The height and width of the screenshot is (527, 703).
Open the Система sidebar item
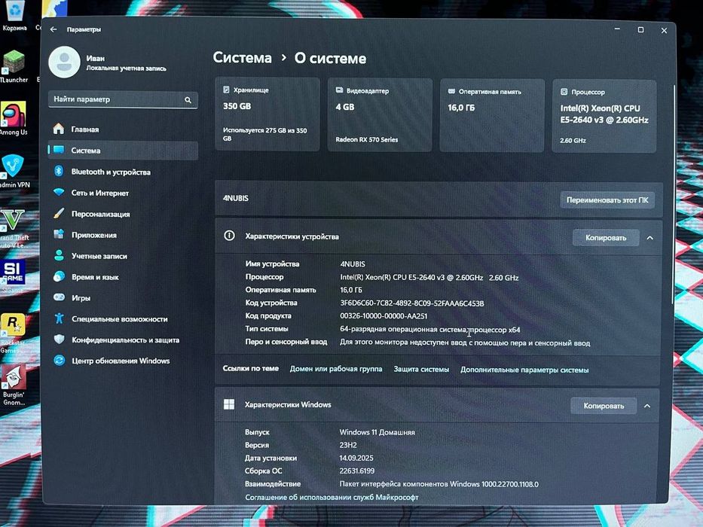click(x=123, y=151)
